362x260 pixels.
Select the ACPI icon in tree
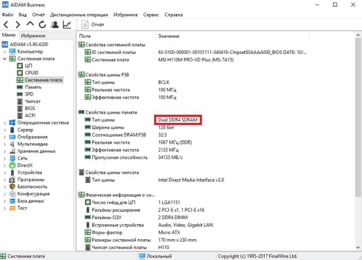(20, 116)
